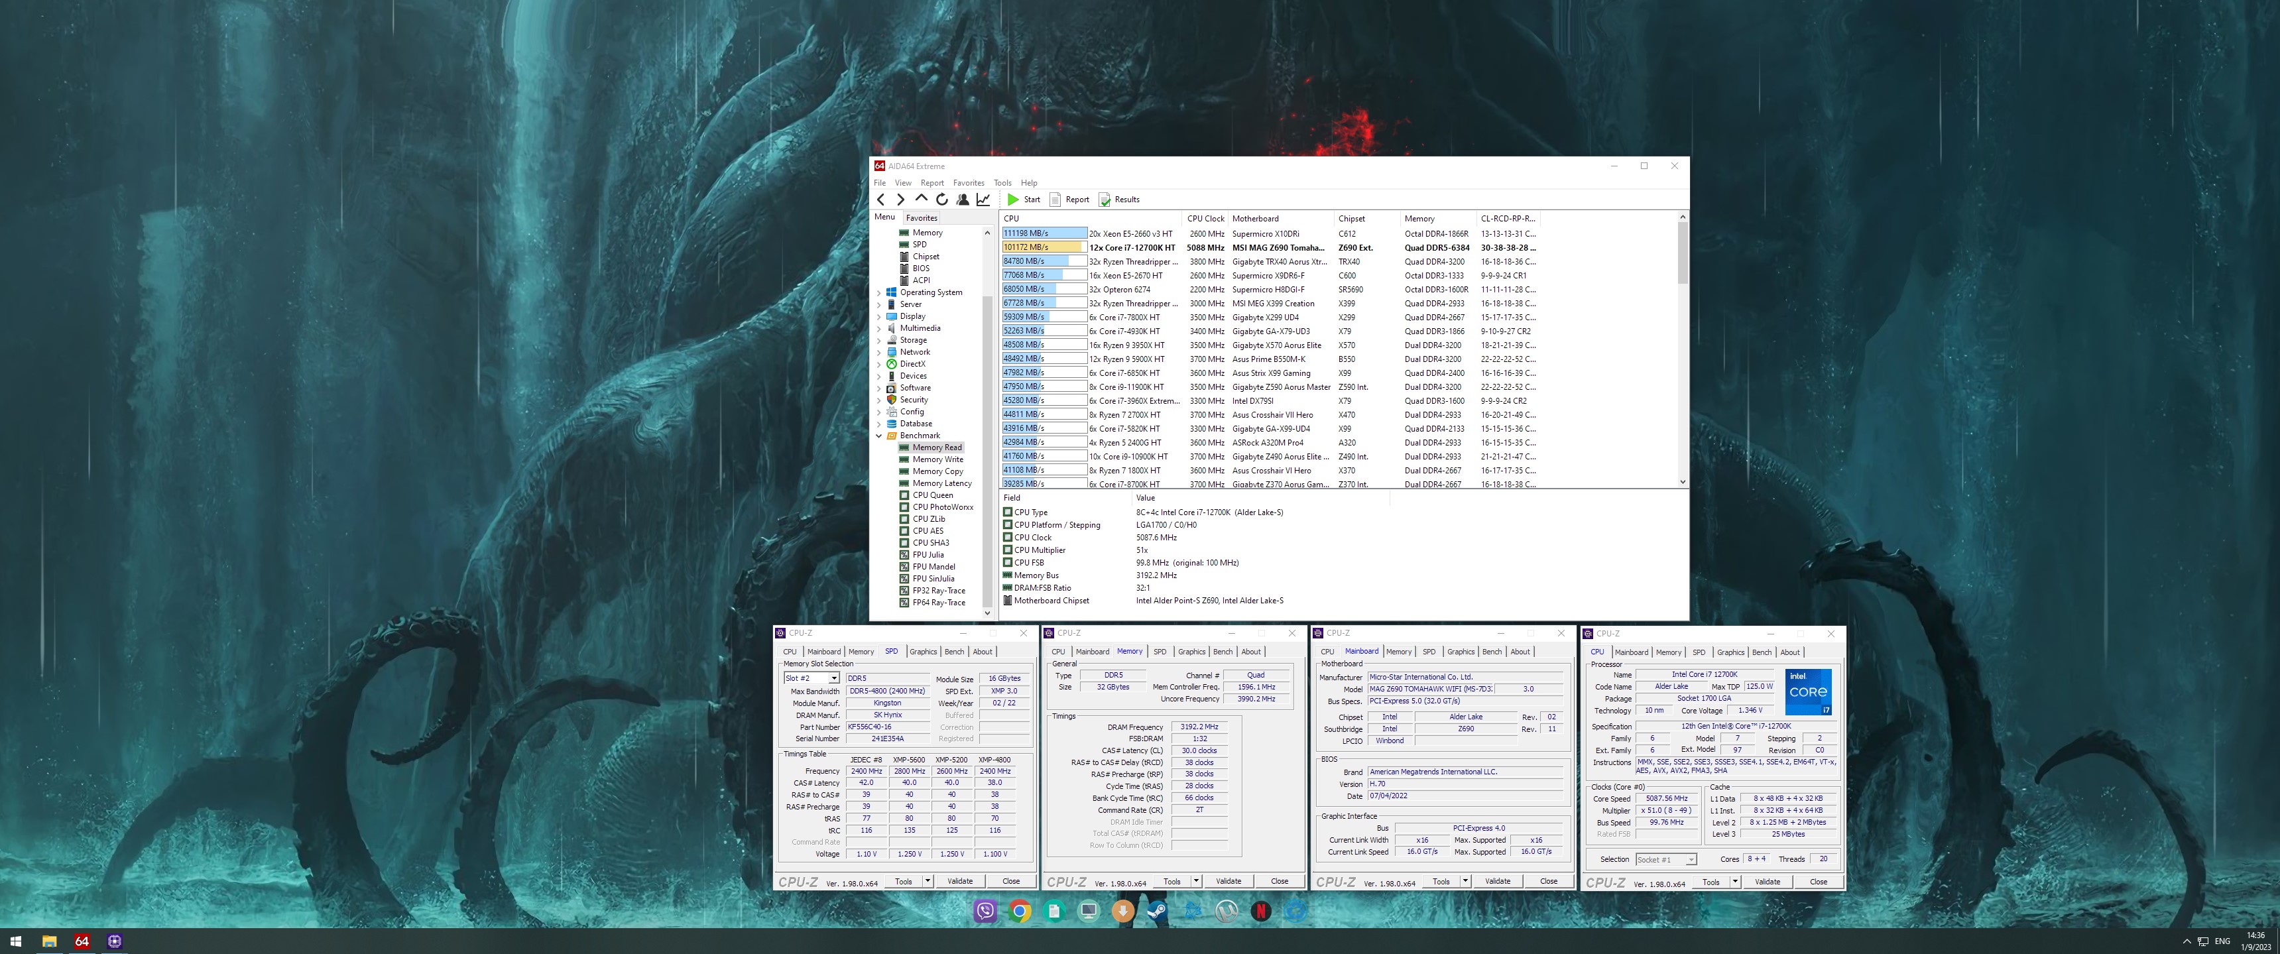Open the orange download app in the dock
The image size is (2280, 954).
[1123, 911]
